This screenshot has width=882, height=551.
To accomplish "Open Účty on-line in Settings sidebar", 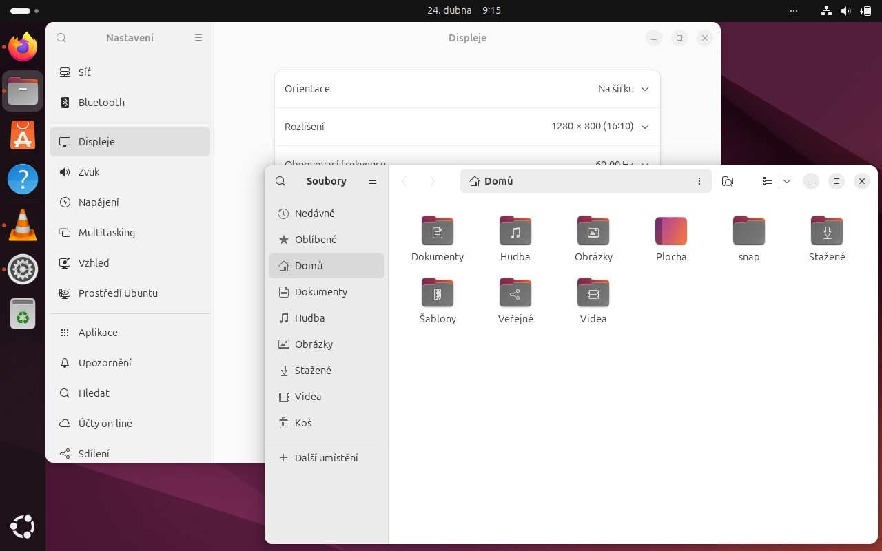I will tap(130, 424).
